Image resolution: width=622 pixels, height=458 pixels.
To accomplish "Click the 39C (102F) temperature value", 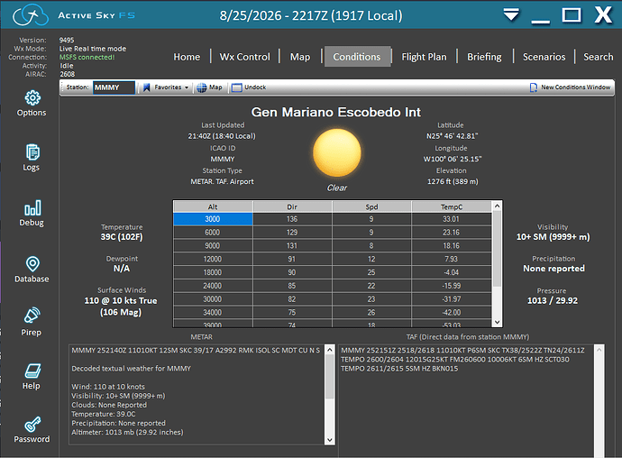I will click(x=122, y=237).
